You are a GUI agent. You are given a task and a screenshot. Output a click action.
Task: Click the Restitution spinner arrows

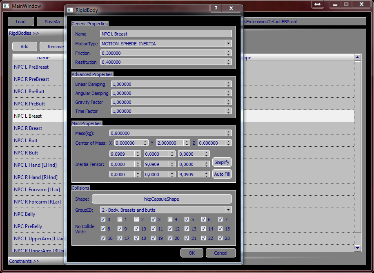coord(228,62)
